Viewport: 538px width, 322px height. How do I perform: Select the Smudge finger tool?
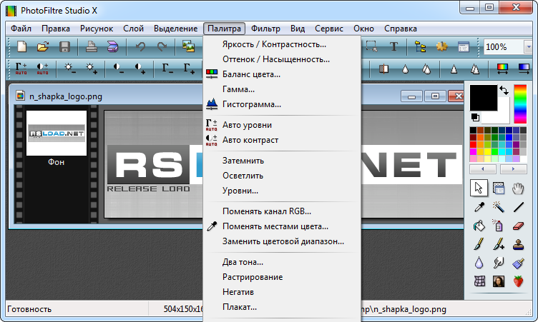coord(499,263)
